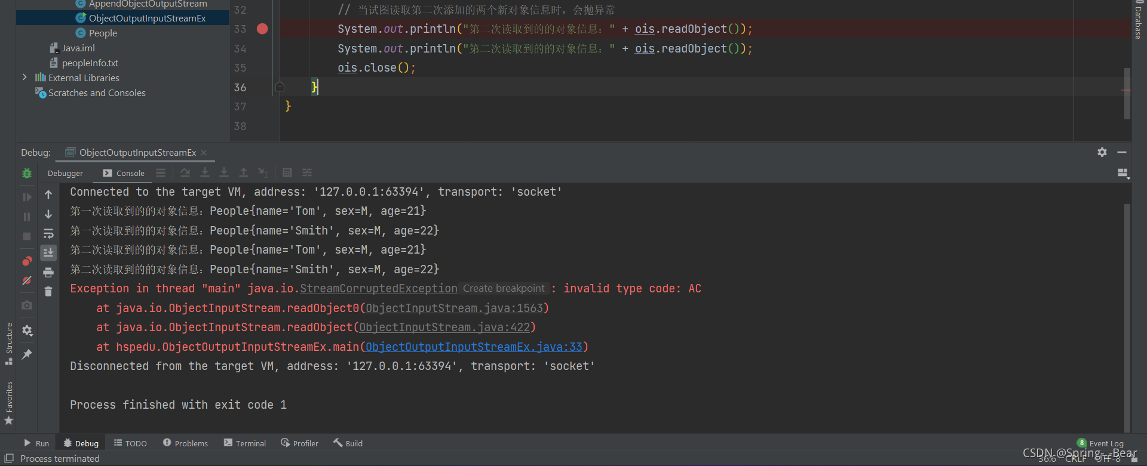The width and height of the screenshot is (1147, 466).
Task: Open the Profiler tool window
Action: click(x=299, y=443)
